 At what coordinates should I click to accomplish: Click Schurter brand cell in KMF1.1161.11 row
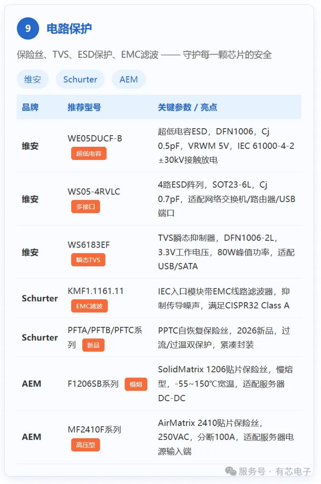pyautogui.click(x=40, y=298)
